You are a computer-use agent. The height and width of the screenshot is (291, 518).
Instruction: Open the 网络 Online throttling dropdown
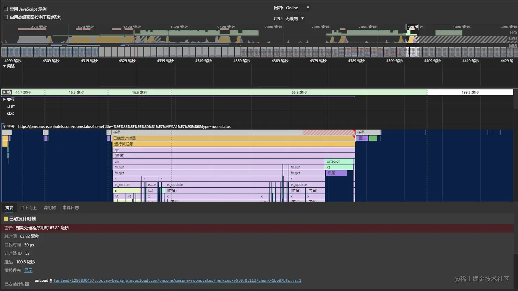coord(297,8)
